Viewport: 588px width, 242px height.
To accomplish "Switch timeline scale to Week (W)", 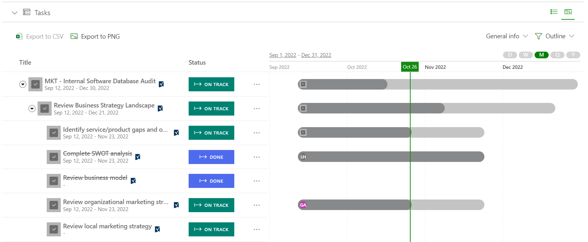I will (525, 55).
